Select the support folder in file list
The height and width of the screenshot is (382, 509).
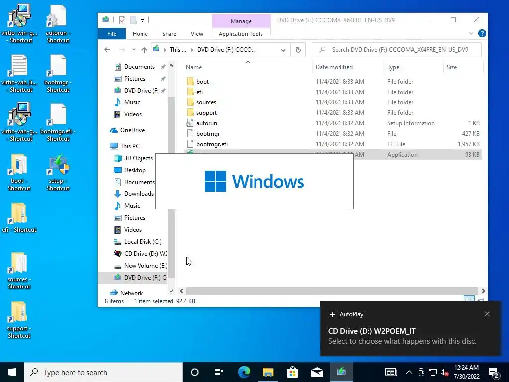click(x=333, y=113)
